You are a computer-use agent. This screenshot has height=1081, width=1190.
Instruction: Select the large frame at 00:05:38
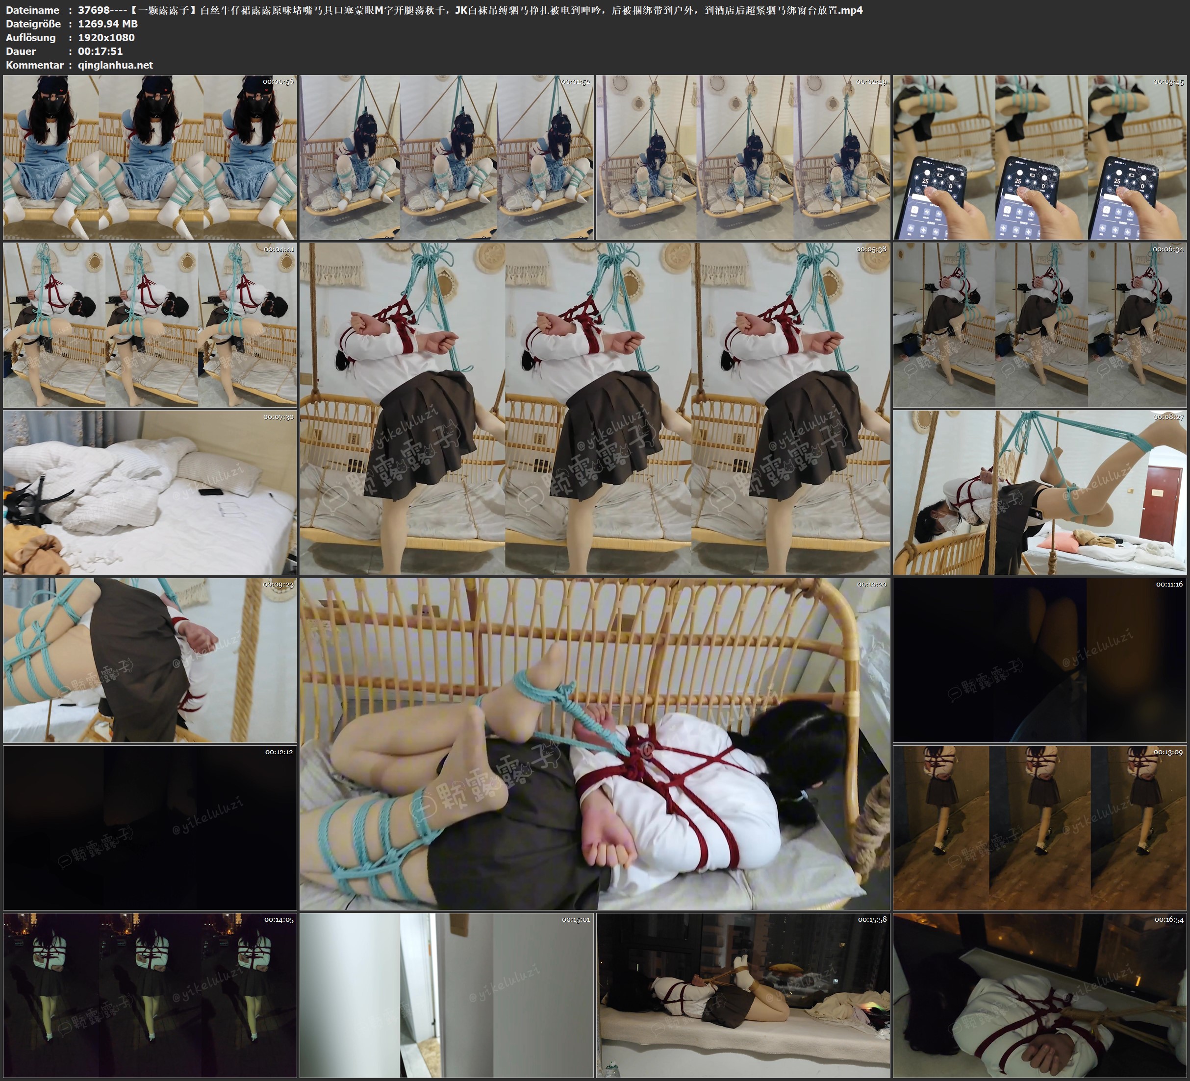594,409
